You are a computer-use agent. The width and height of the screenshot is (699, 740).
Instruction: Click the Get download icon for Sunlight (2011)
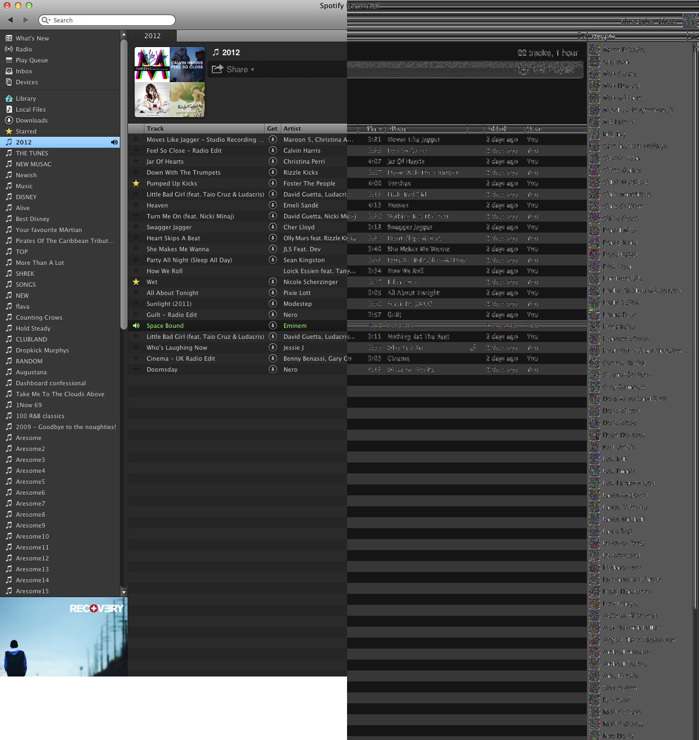273,304
